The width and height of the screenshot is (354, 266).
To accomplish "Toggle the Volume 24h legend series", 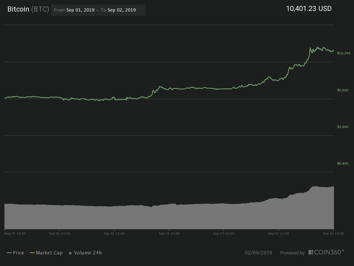I will [85, 253].
